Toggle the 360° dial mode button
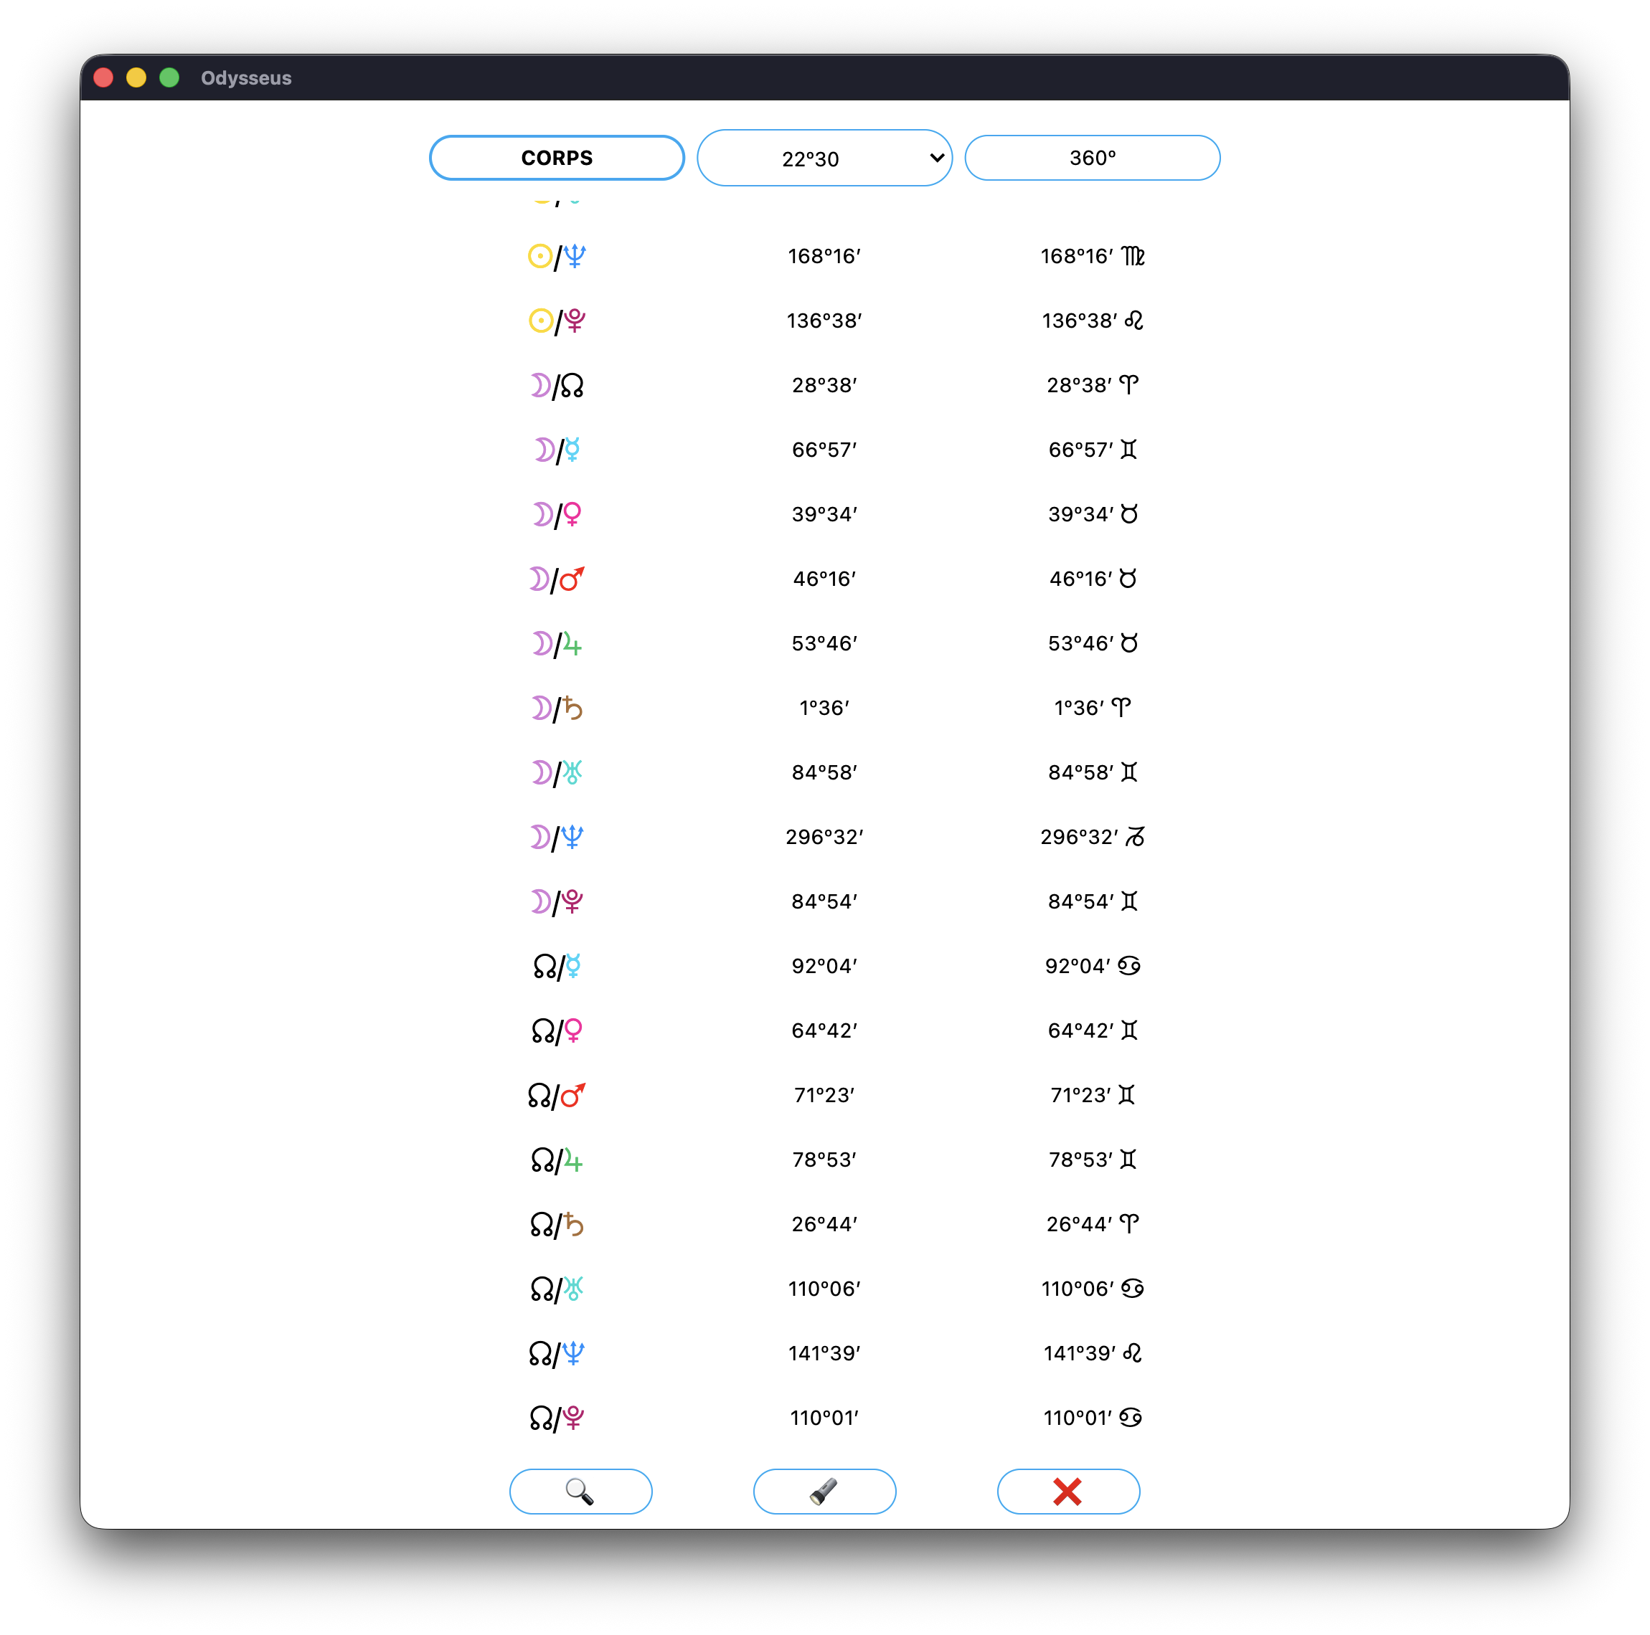1650x1635 pixels. pos(1091,158)
